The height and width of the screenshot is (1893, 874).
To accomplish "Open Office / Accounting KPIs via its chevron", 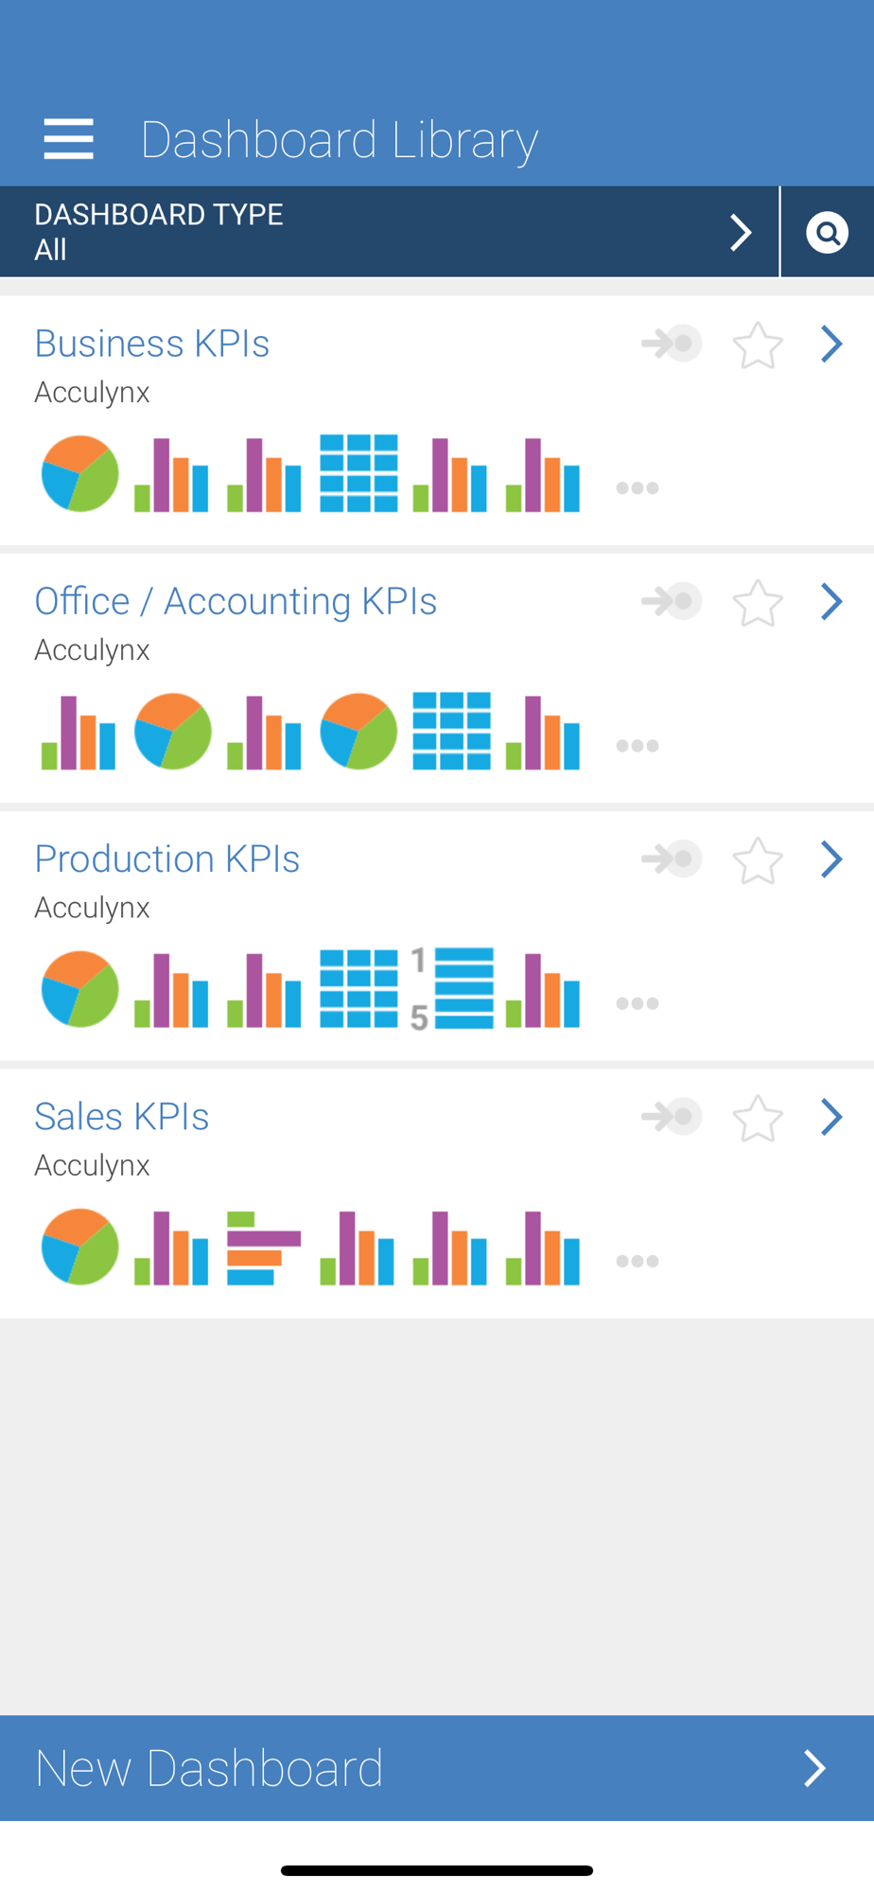I will pyautogui.click(x=831, y=601).
